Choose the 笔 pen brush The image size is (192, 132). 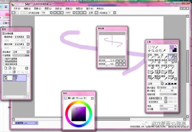point(164,56)
